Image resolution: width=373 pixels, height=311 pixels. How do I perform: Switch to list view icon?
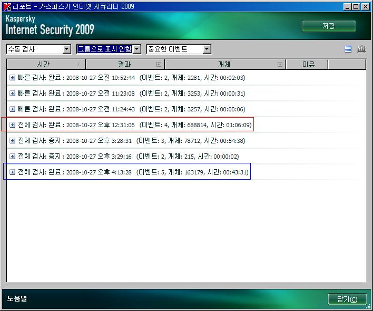pos(348,49)
